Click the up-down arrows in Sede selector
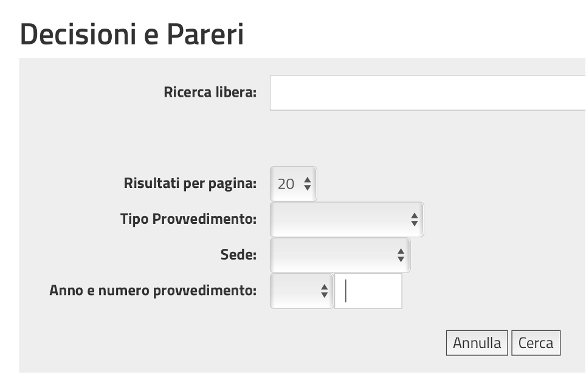The height and width of the screenshot is (382, 586). tap(401, 255)
